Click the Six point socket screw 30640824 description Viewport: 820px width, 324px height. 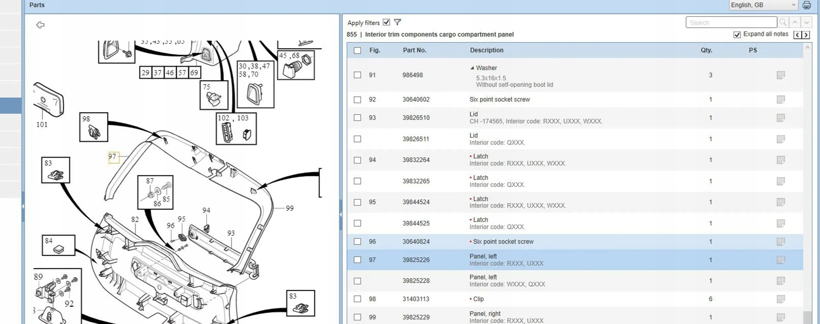click(503, 242)
